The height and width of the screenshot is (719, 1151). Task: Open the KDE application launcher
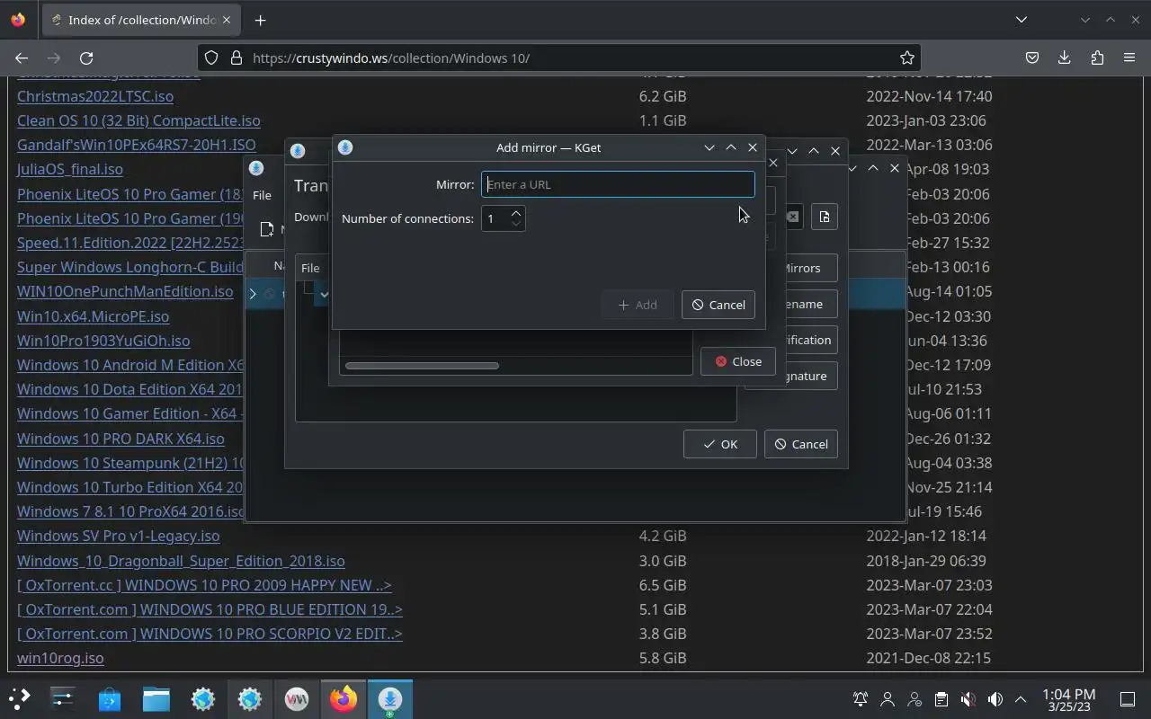click(20, 698)
